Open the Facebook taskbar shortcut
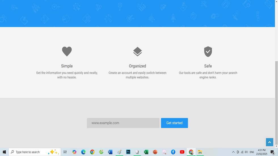 (173, 152)
